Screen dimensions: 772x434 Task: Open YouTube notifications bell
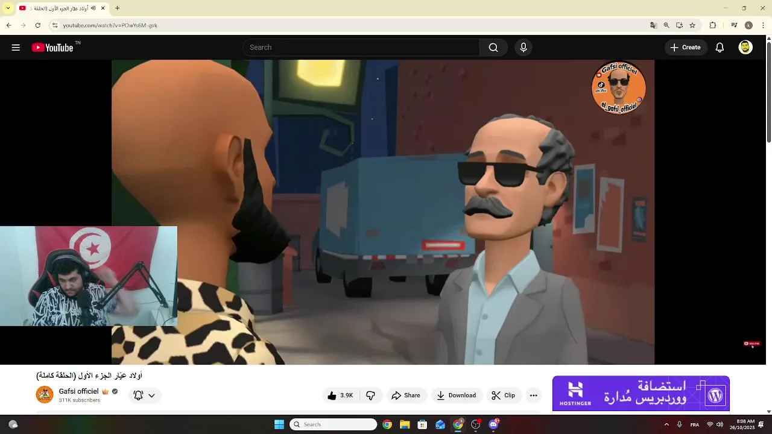tap(720, 48)
